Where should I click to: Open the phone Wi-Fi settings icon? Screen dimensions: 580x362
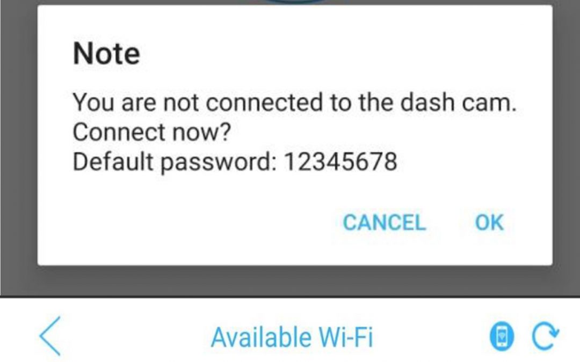click(x=502, y=336)
